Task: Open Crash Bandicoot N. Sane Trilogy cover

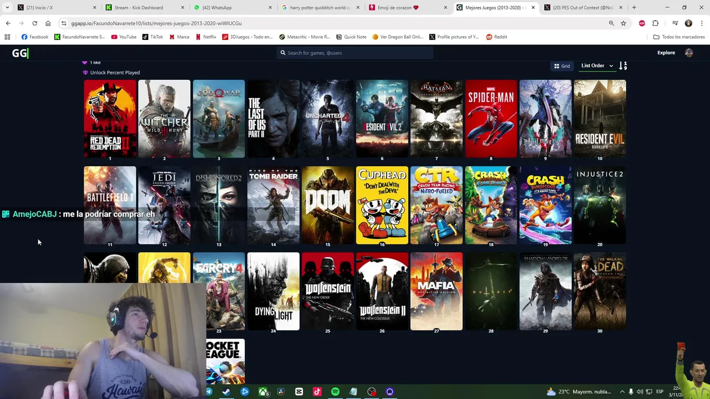Action: (x=491, y=205)
